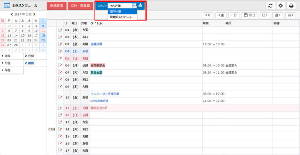Click edit pencil for day 16

click(60, 143)
